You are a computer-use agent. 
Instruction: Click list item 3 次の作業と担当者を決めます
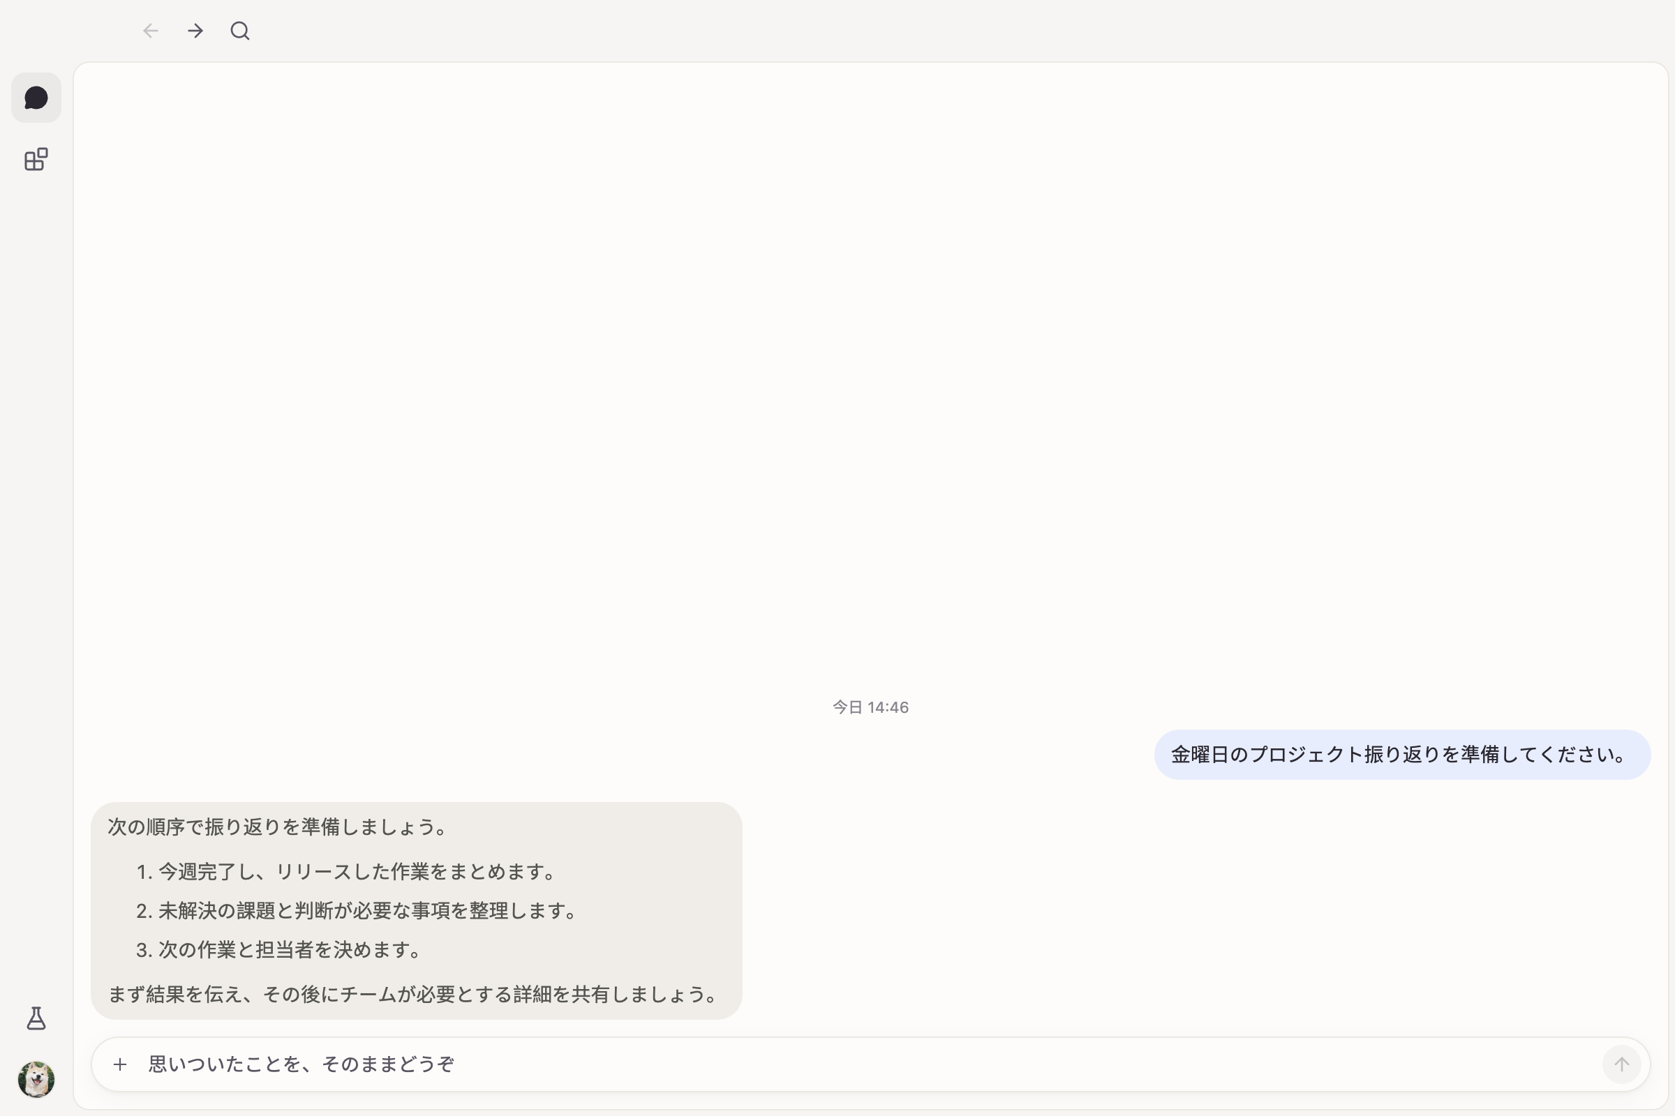click(279, 950)
